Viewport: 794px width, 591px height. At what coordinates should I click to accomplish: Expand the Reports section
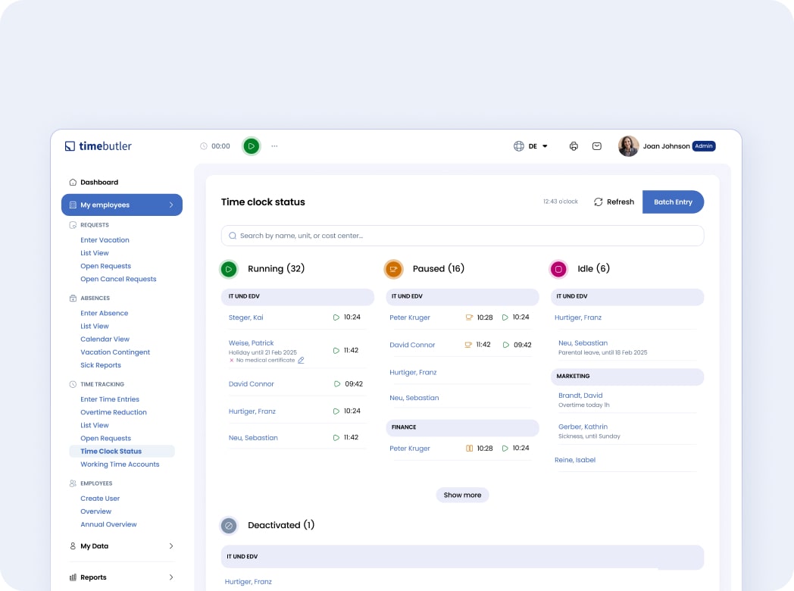(171, 577)
